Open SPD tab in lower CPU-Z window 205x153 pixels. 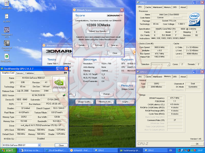pyautogui.click(x=175, y=77)
